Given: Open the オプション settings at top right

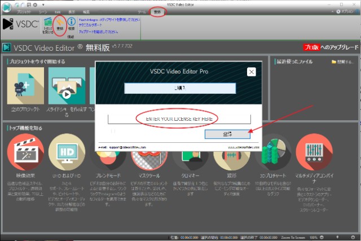Looking at the screenshot, I should coord(345,11).
